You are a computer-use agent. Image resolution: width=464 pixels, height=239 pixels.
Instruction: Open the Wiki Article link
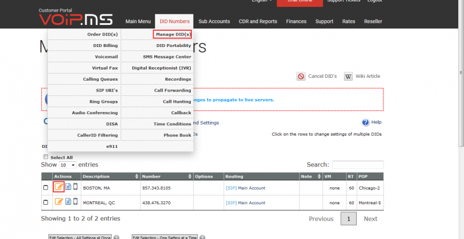point(368,77)
